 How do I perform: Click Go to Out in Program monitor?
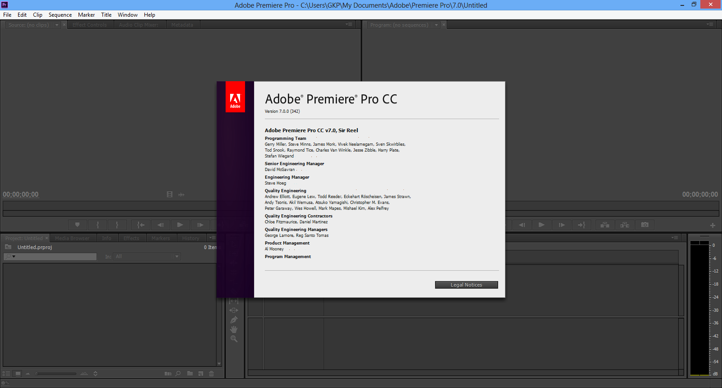[x=581, y=225]
